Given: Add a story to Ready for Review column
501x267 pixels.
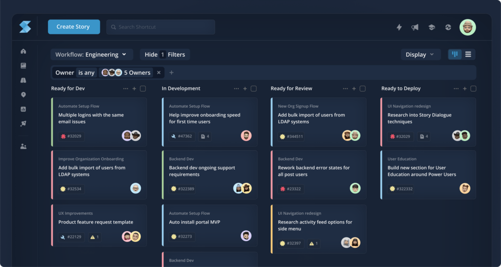Looking at the screenshot, I should [354, 89].
